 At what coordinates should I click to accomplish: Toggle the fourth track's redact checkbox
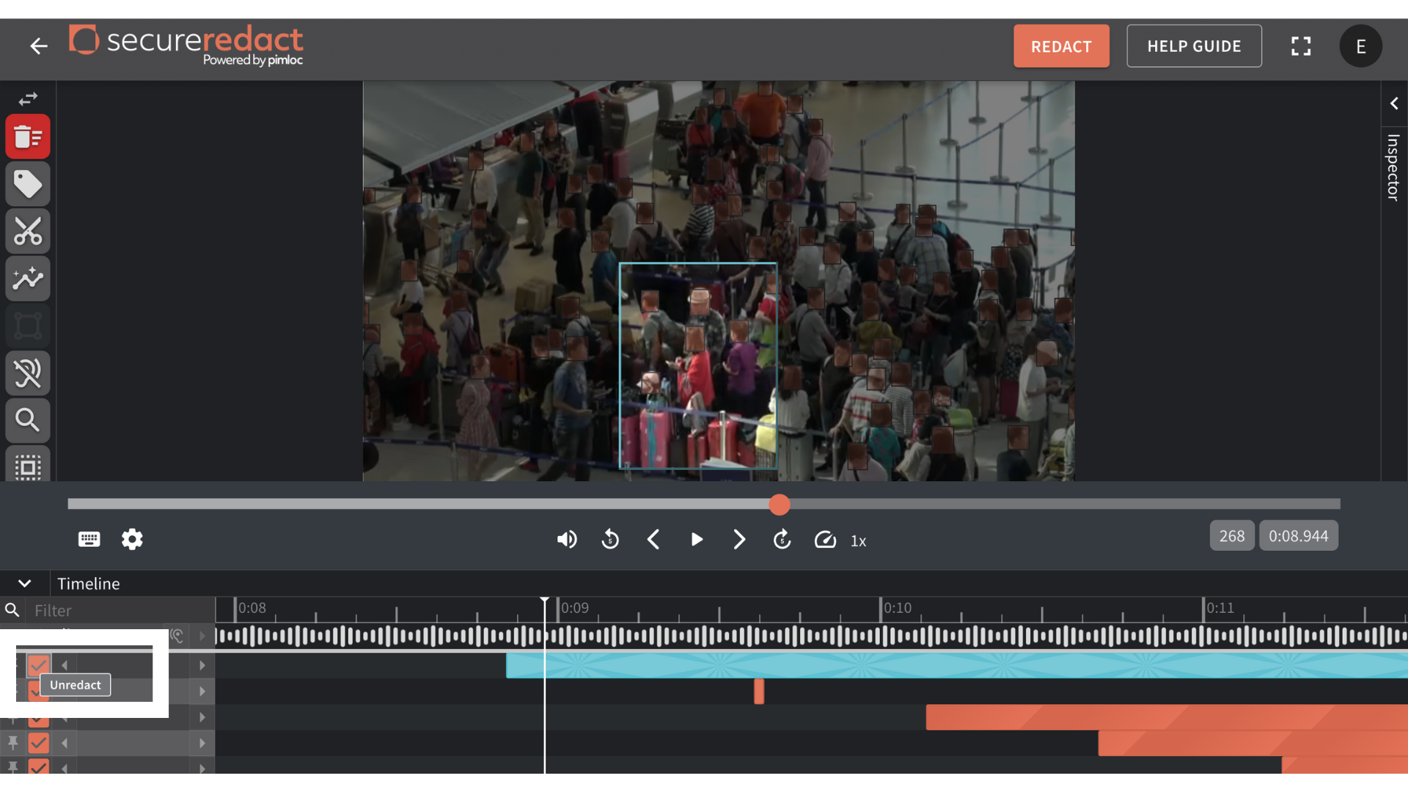point(38,743)
